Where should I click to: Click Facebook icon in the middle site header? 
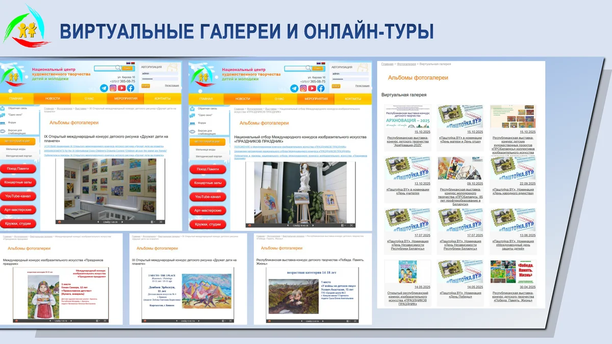click(321, 88)
